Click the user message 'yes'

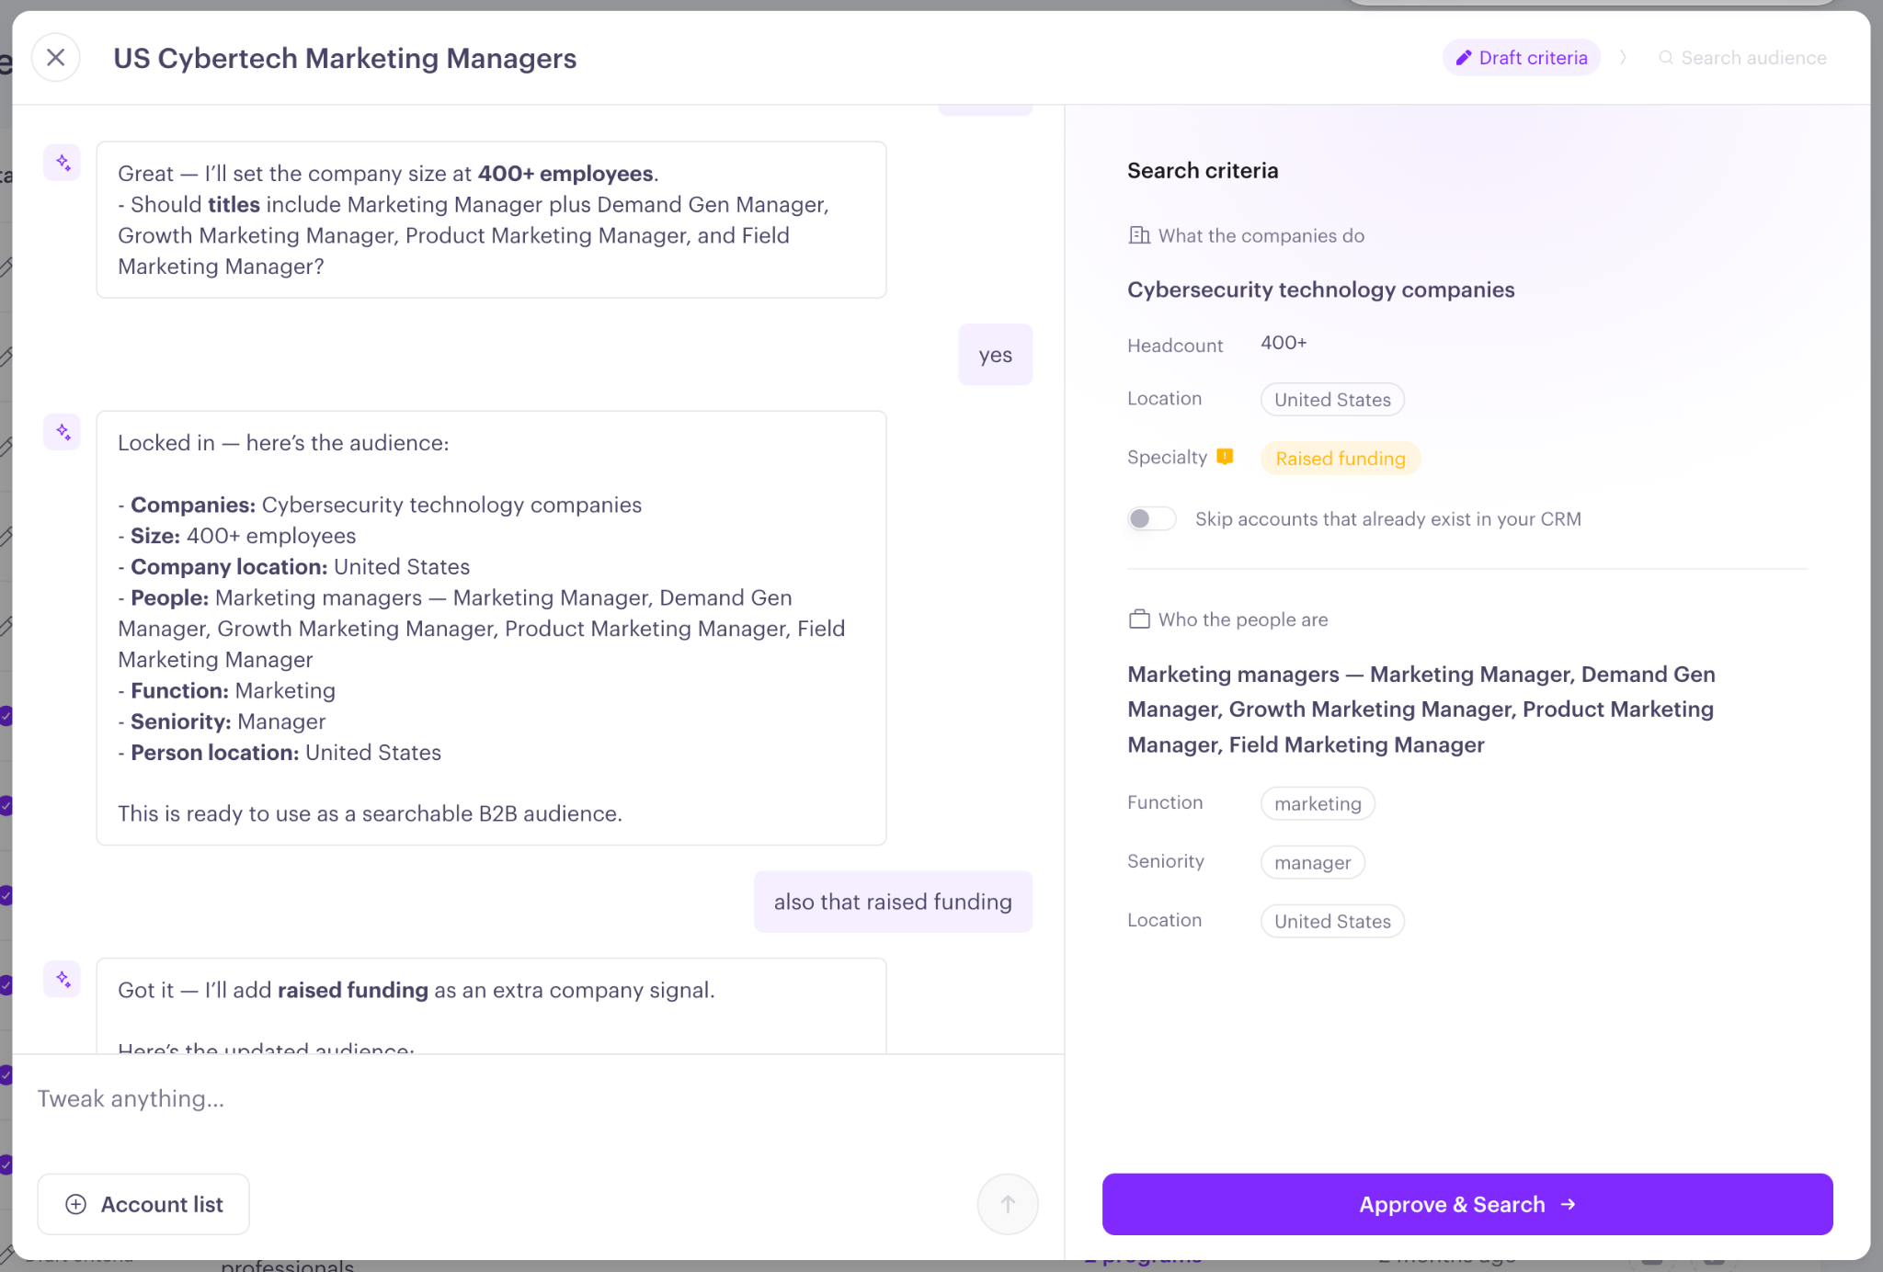click(995, 355)
